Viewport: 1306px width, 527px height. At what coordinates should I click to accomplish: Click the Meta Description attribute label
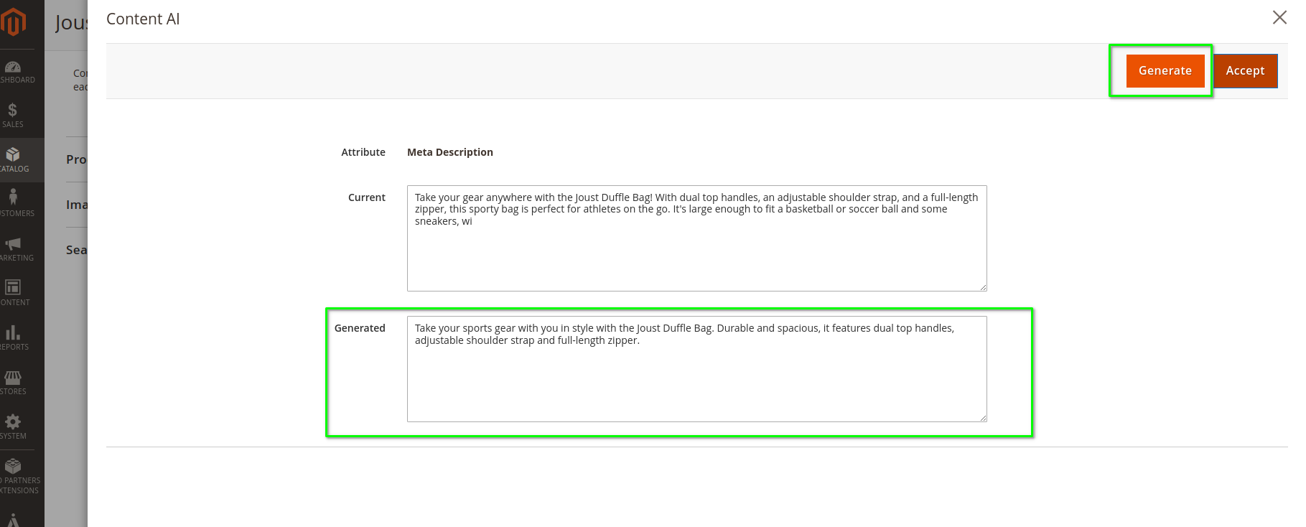tap(450, 152)
